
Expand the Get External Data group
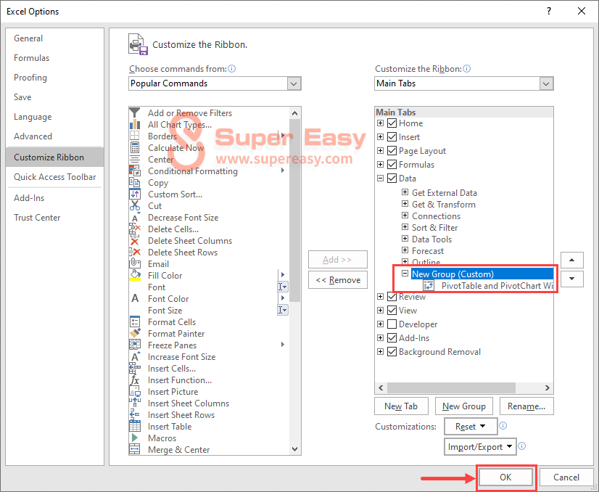pyautogui.click(x=405, y=192)
